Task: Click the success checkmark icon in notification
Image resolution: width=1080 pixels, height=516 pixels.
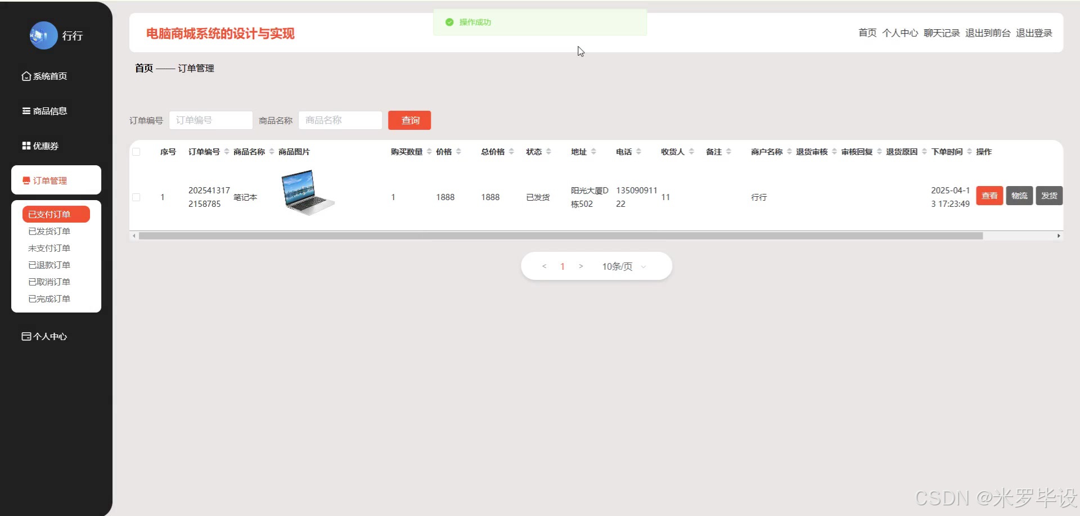Action: [449, 22]
